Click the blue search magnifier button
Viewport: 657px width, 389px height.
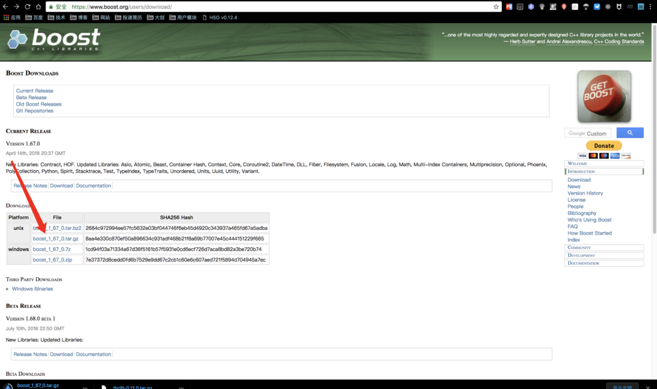tap(630, 133)
